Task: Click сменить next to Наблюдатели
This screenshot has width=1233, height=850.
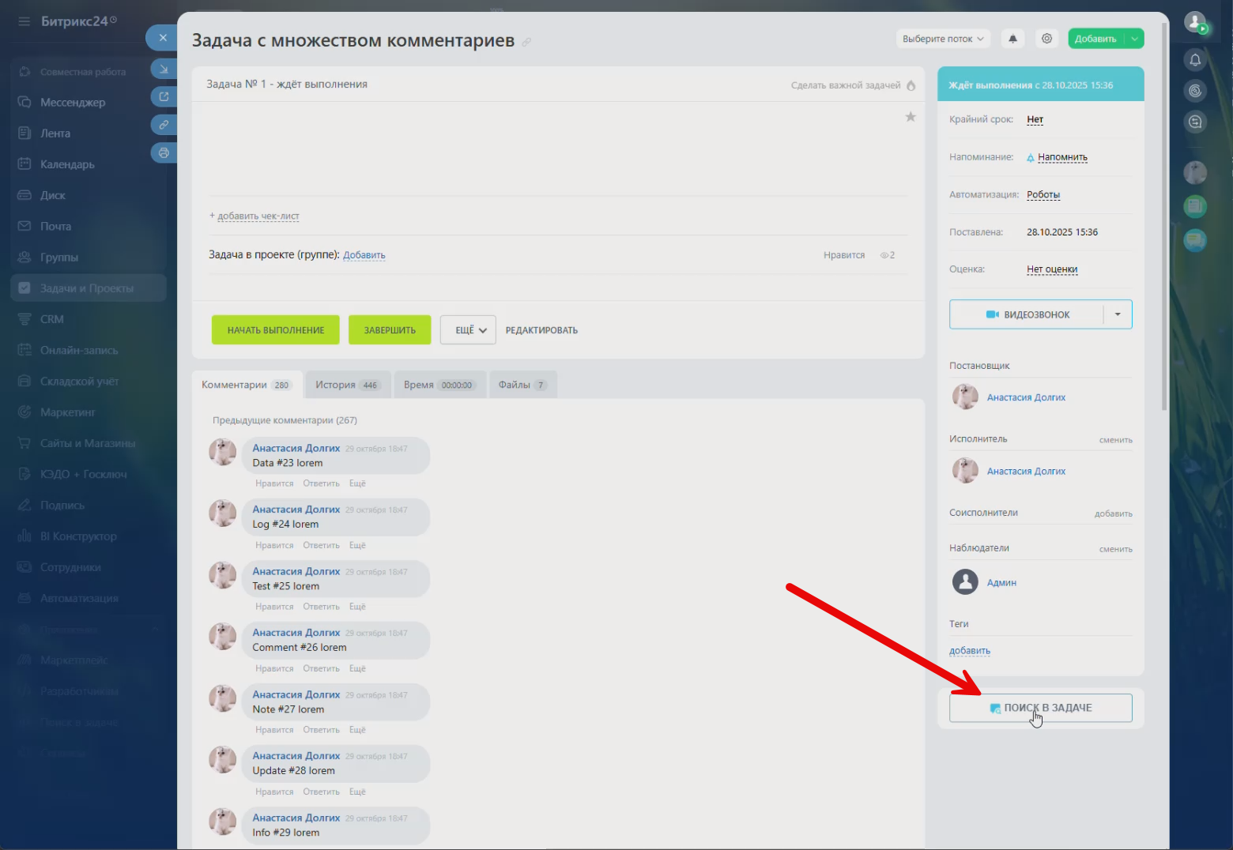Action: tap(1115, 549)
